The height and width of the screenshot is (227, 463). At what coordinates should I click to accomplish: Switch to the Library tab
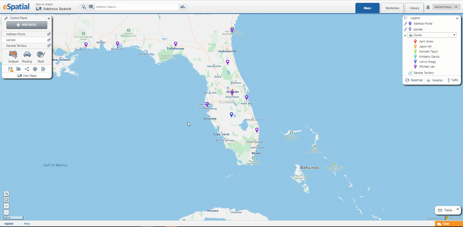click(x=414, y=8)
